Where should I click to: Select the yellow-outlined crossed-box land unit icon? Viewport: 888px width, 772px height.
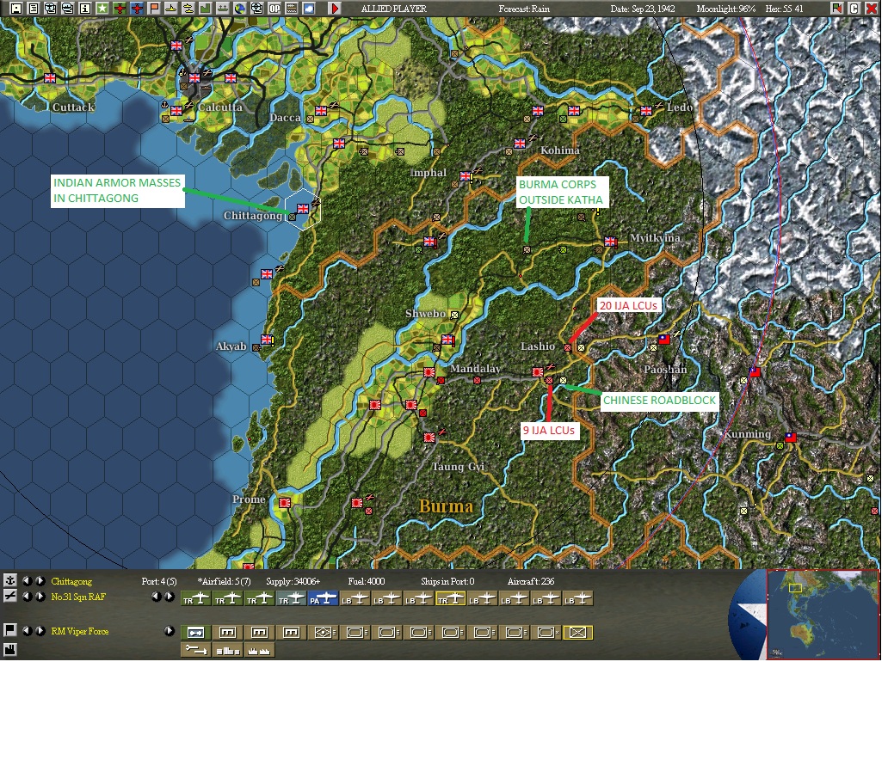(577, 632)
